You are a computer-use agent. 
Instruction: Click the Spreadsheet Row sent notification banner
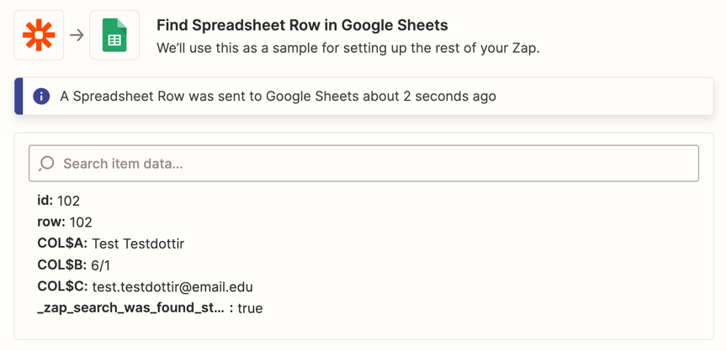(278, 97)
